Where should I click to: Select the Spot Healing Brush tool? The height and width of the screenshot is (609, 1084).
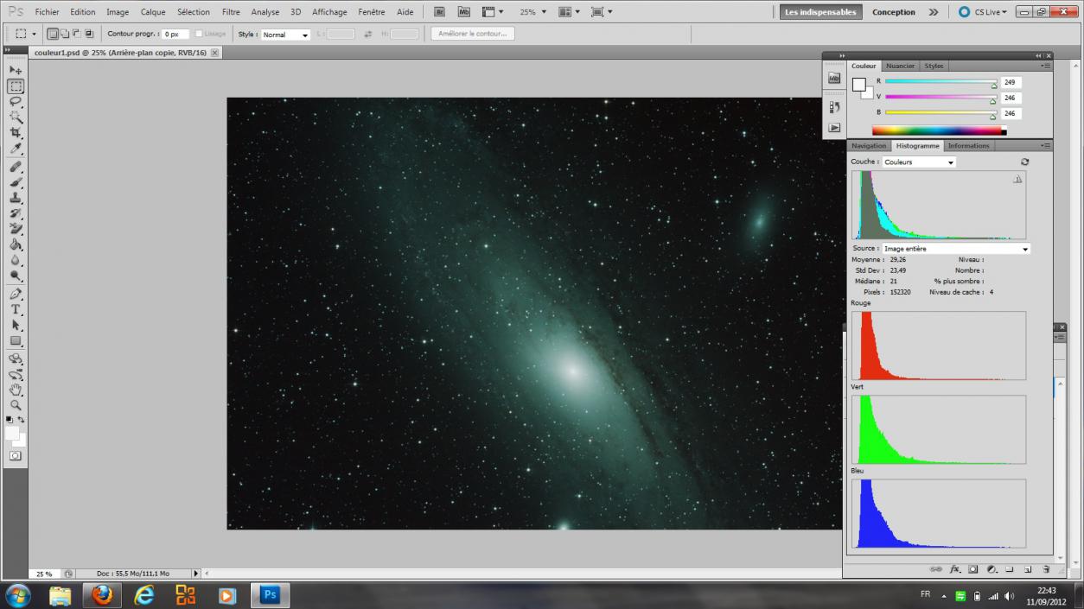[x=16, y=167]
